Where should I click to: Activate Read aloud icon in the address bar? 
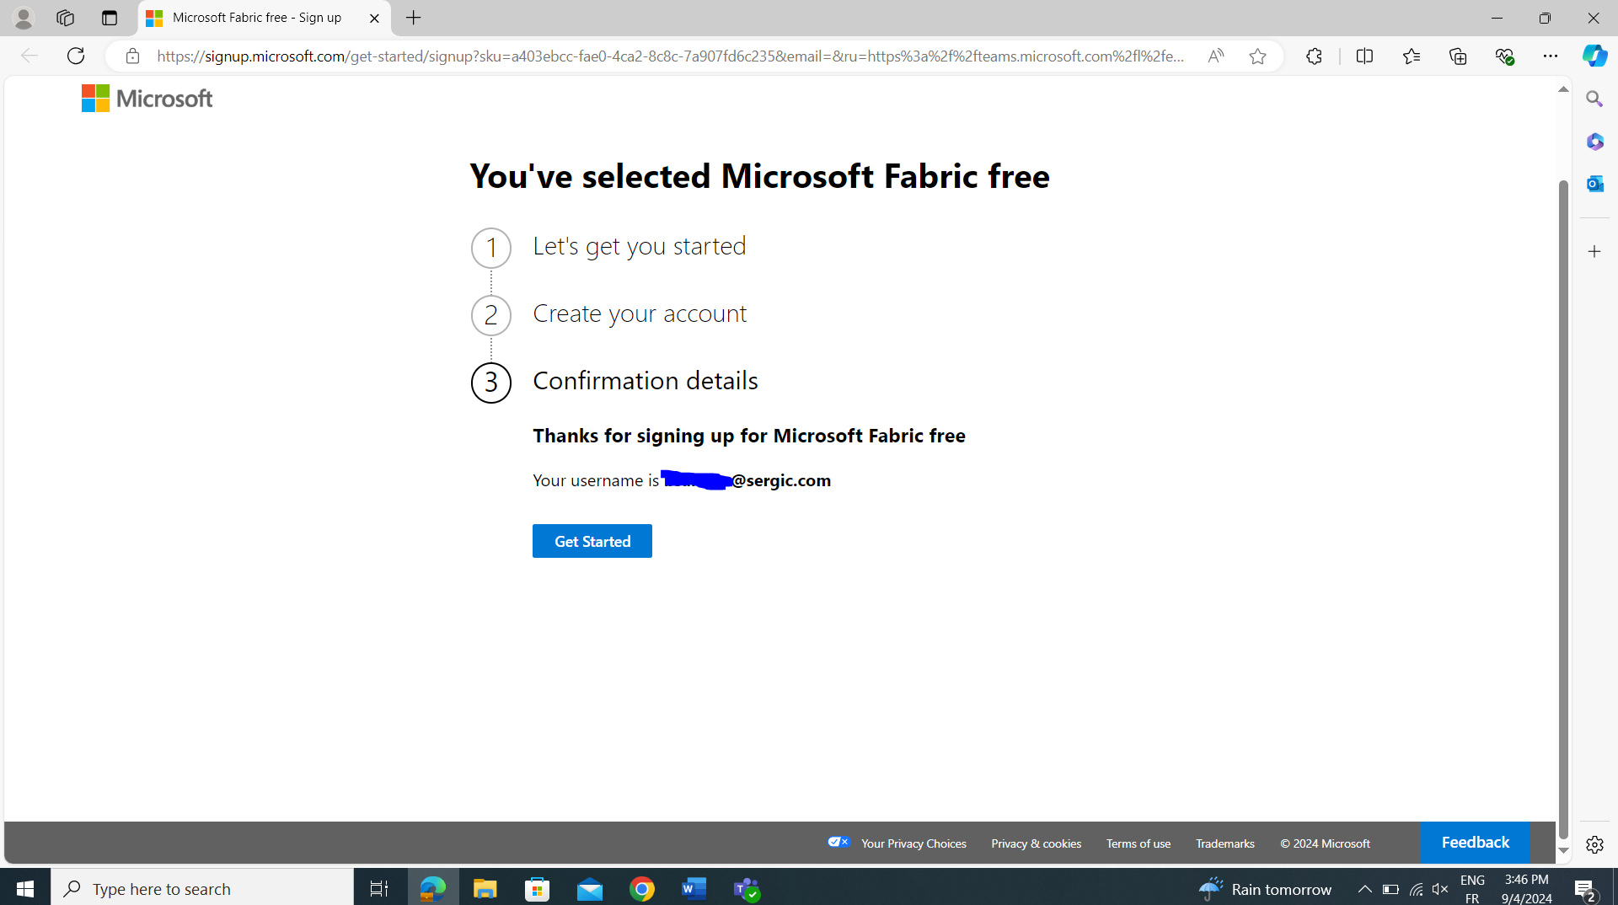[x=1215, y=56]
